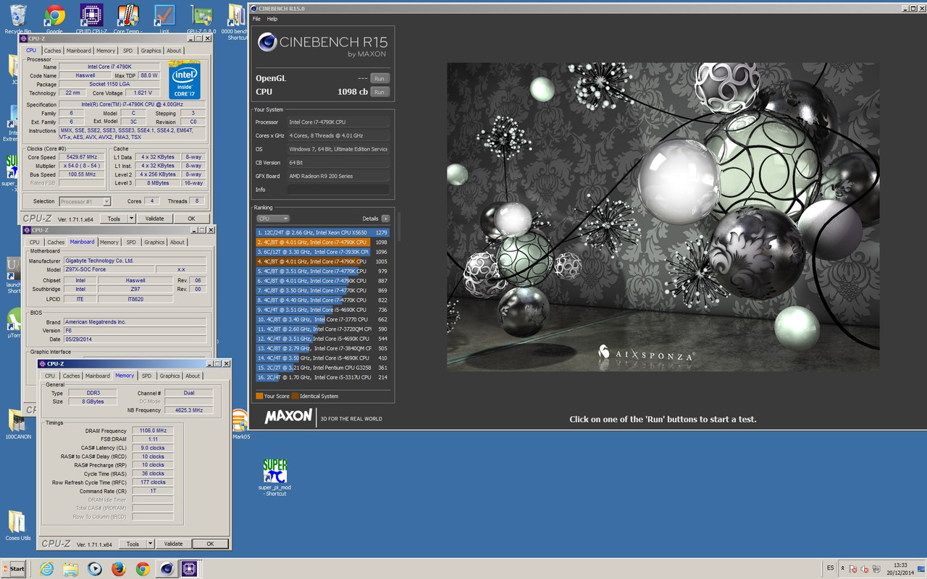The image size is (927, 579).
Task: Open Memory tab in Mainboard CPU-Z window
Action: click(x=109, y=242)
